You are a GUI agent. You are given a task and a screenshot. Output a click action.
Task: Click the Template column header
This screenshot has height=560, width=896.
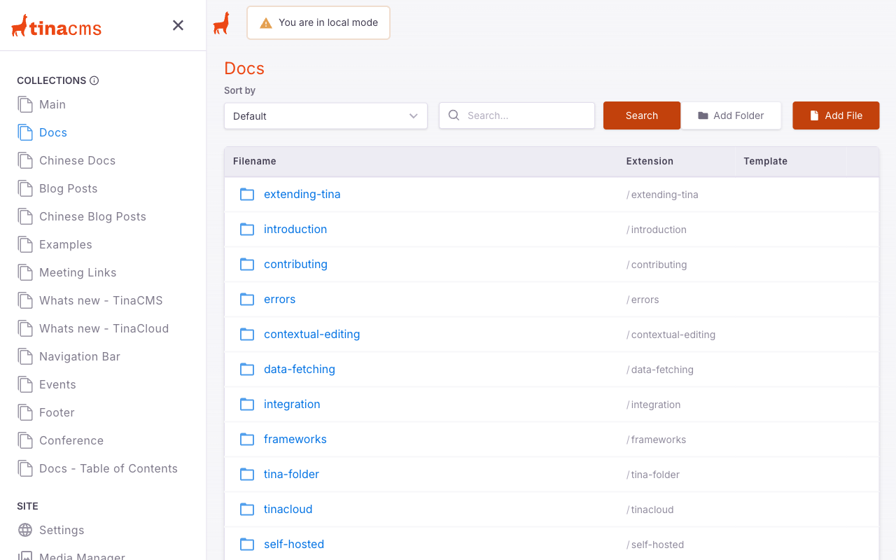click(765, 161)
